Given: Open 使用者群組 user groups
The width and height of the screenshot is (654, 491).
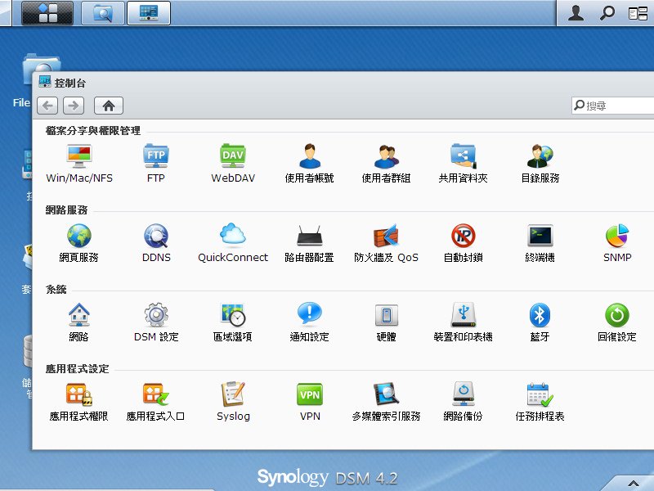Looking at the screenshot, I should 386,163.
